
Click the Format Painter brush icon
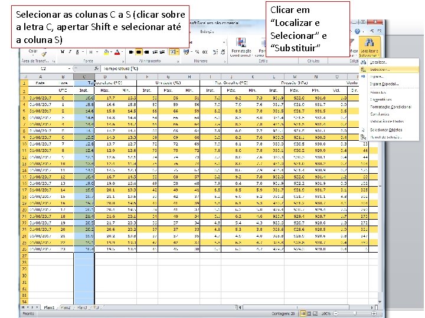click(44, 54)
